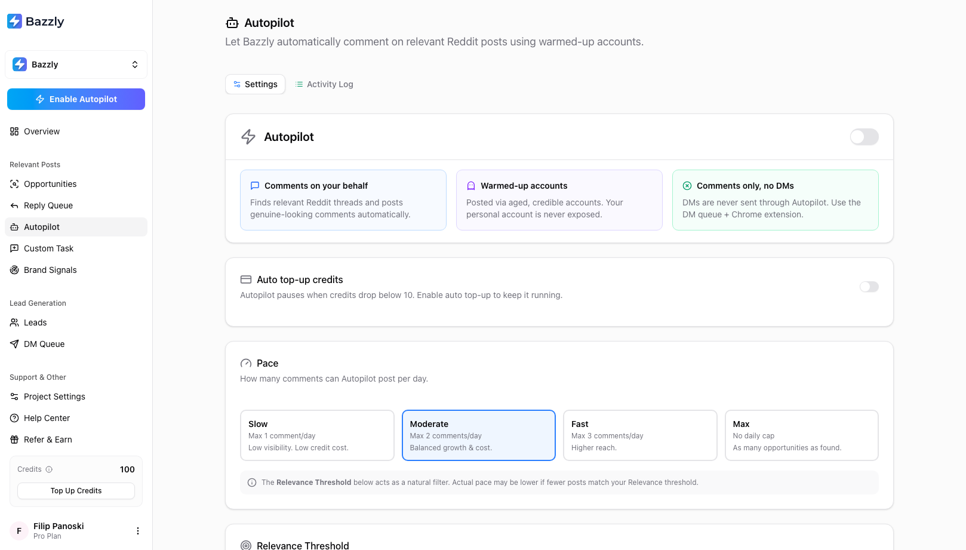
Task: Click the Help Center question icon
Action: point(14,418)
